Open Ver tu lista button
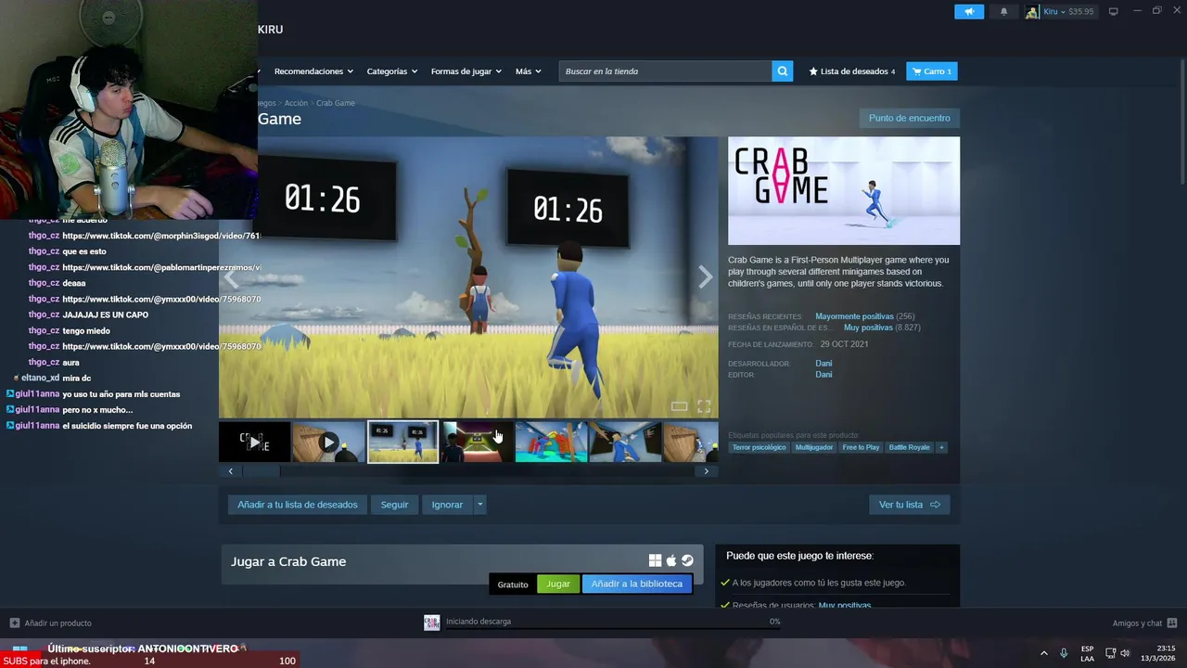The image size is (1187, 668). [909, 505]
